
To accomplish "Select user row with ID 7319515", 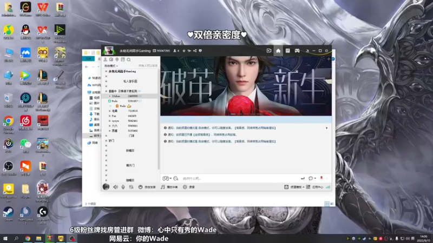I will point(130,111).
